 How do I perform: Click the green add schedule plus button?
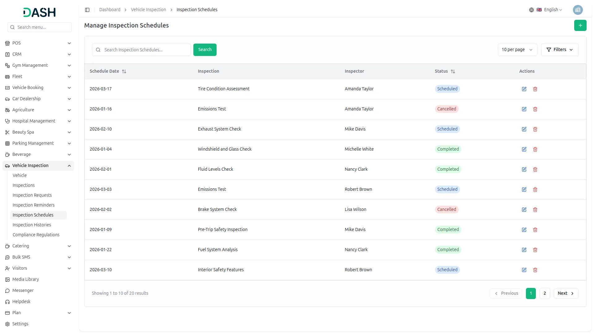click(x=580, y=25)
